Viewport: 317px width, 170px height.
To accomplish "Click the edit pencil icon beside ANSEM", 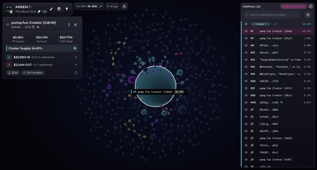I will (51, 9).
